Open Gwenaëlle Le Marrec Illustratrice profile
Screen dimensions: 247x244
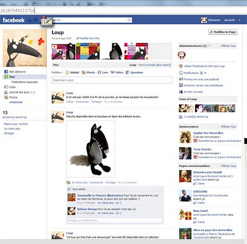tap(100, 195)
